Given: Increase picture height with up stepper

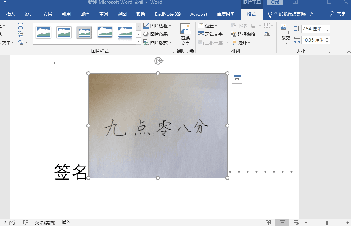Looking at the screenshot, I should coord(327,27).
